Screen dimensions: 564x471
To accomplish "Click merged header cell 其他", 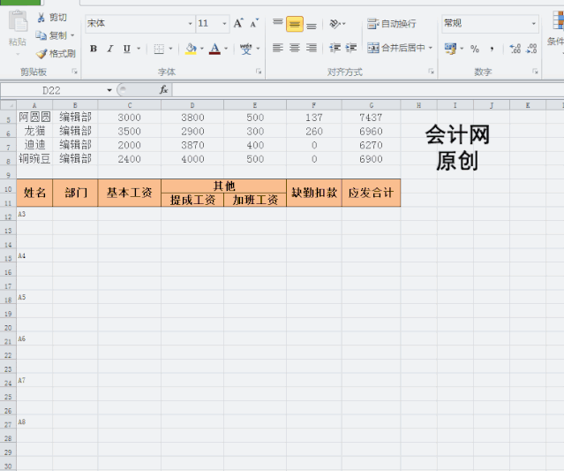I will click(223, 186).
